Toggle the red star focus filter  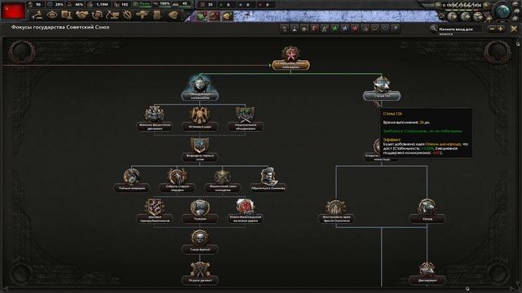[x=355, y=29]
